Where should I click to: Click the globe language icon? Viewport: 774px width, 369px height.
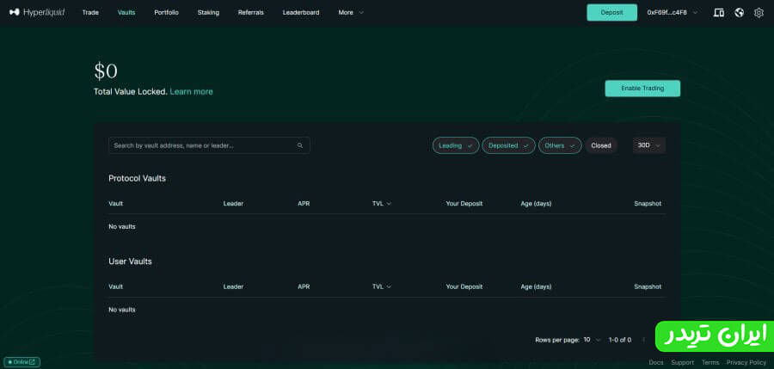point(739,13)
